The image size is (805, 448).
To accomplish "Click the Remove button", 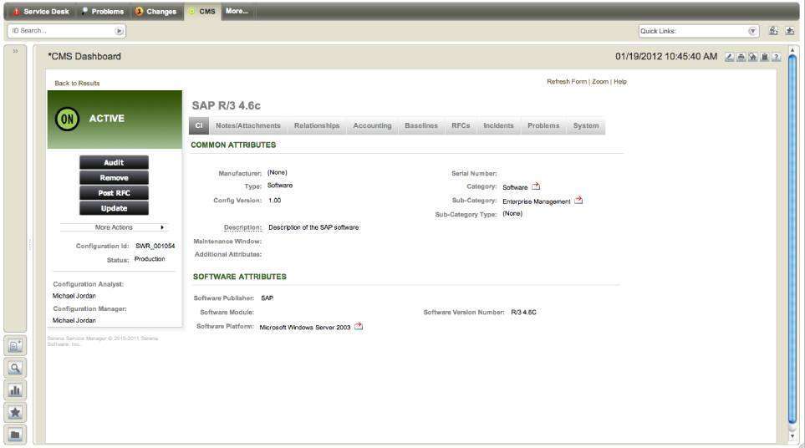I will pyautogui.click(x=114, y=178).
